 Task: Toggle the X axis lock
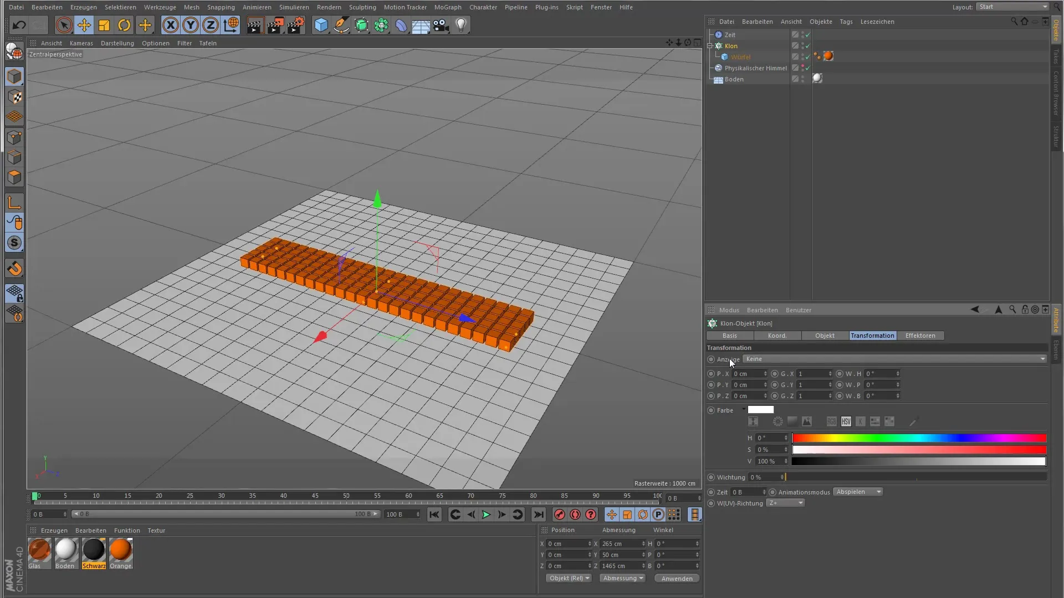tap(171, 25)
